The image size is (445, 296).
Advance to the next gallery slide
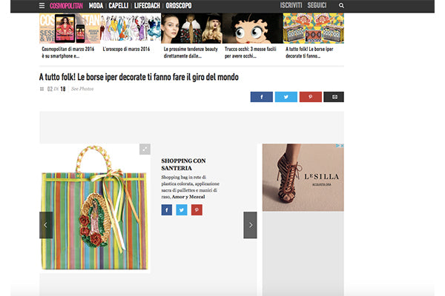click(250, 225)
